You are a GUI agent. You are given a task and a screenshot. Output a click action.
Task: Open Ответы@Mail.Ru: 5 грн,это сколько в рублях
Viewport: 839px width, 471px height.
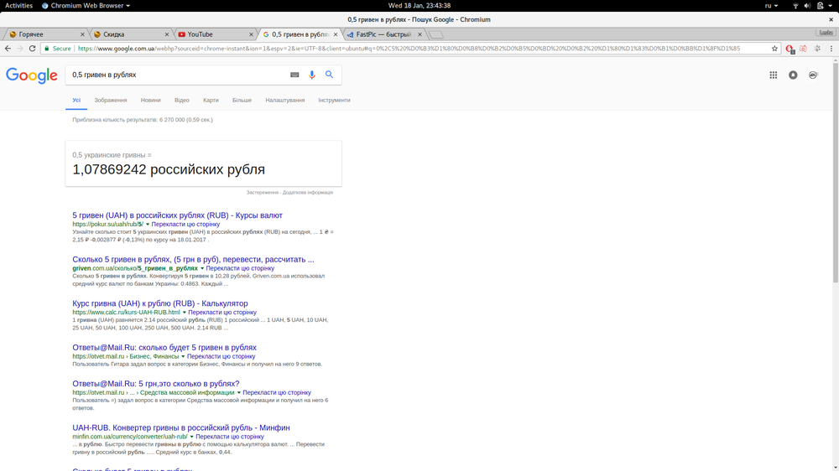click(156, 384)
